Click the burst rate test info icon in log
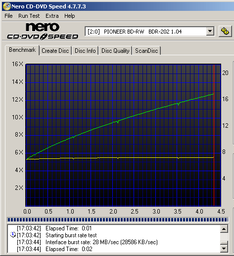The height and width of the screenshot is (256, 234). pos(13,235)
